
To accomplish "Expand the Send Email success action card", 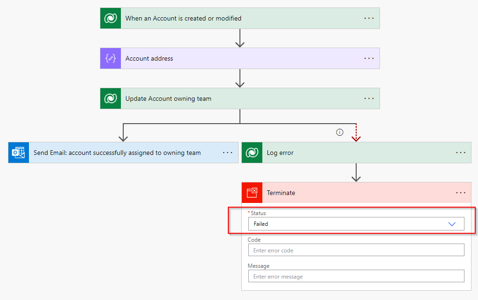I will [123, 153].
